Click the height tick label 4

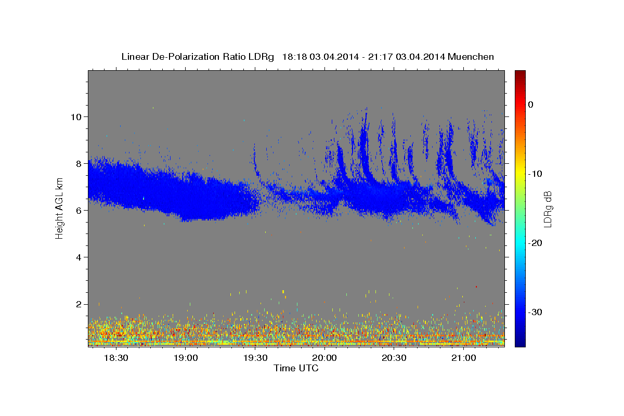coord(80,257)
